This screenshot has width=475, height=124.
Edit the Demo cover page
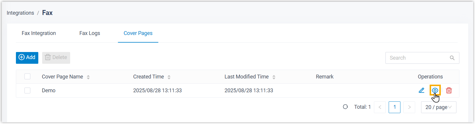[x=421, y=91]
